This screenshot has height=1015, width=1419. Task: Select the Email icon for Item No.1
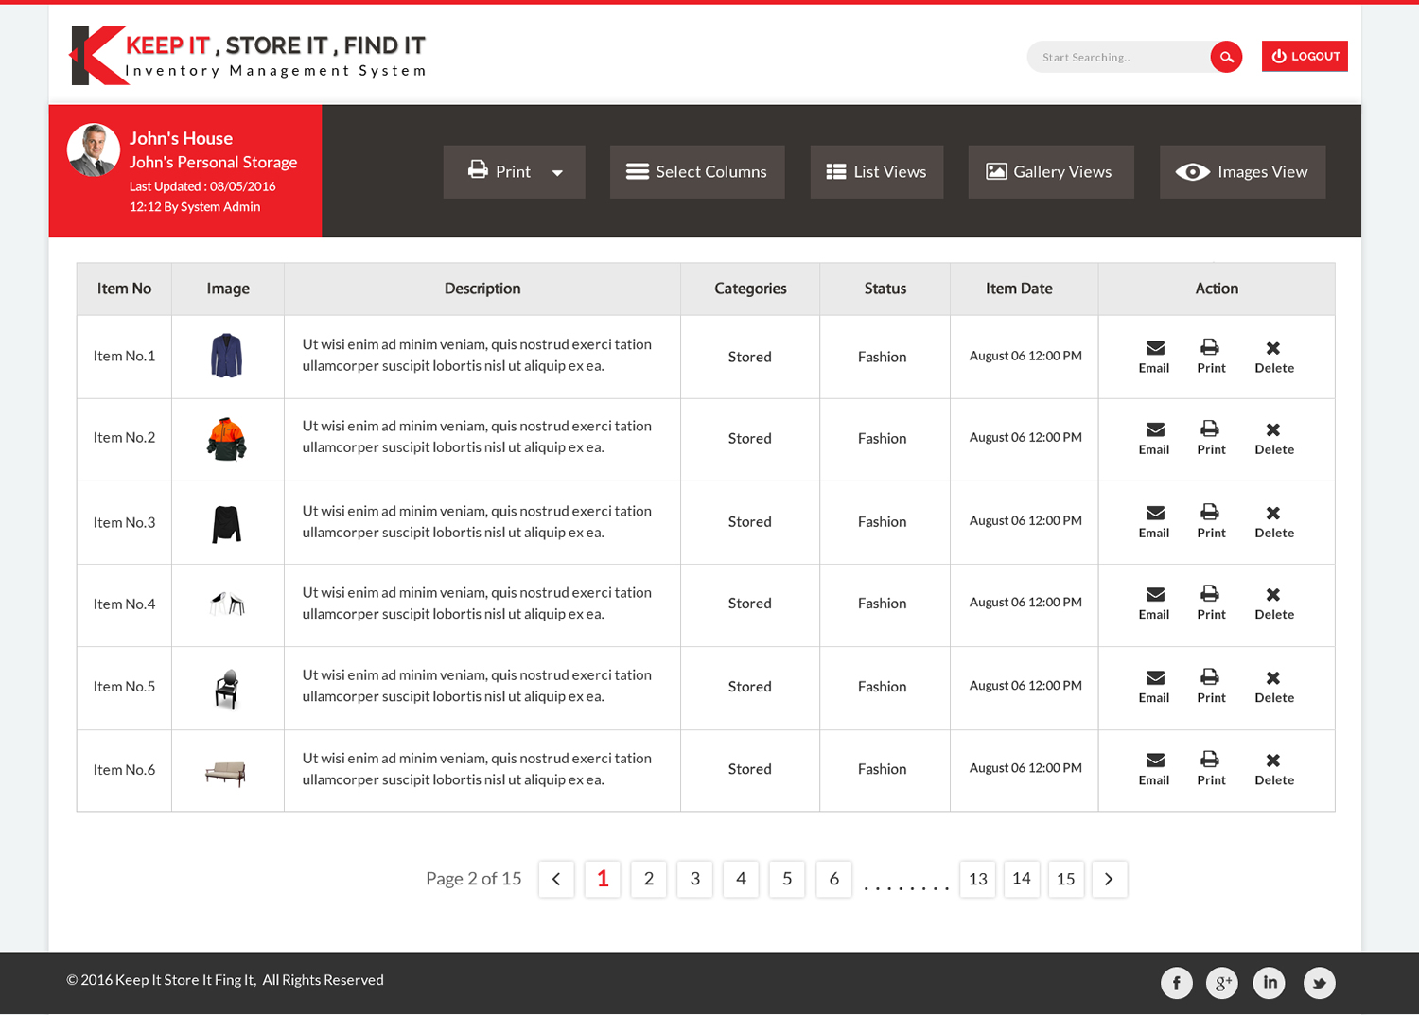(1154, 347)
